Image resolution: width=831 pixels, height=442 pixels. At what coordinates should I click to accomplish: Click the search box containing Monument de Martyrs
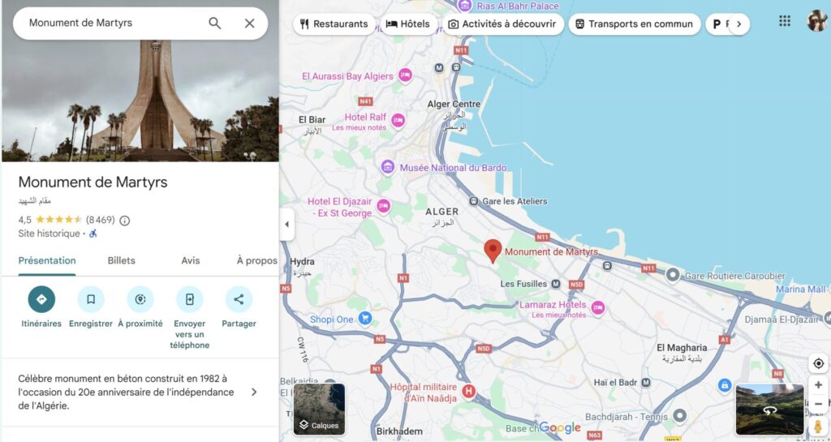click(x=140, y=24)
